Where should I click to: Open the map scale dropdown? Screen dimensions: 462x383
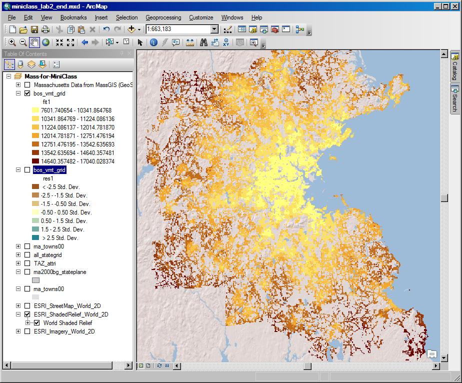point(214,29)
